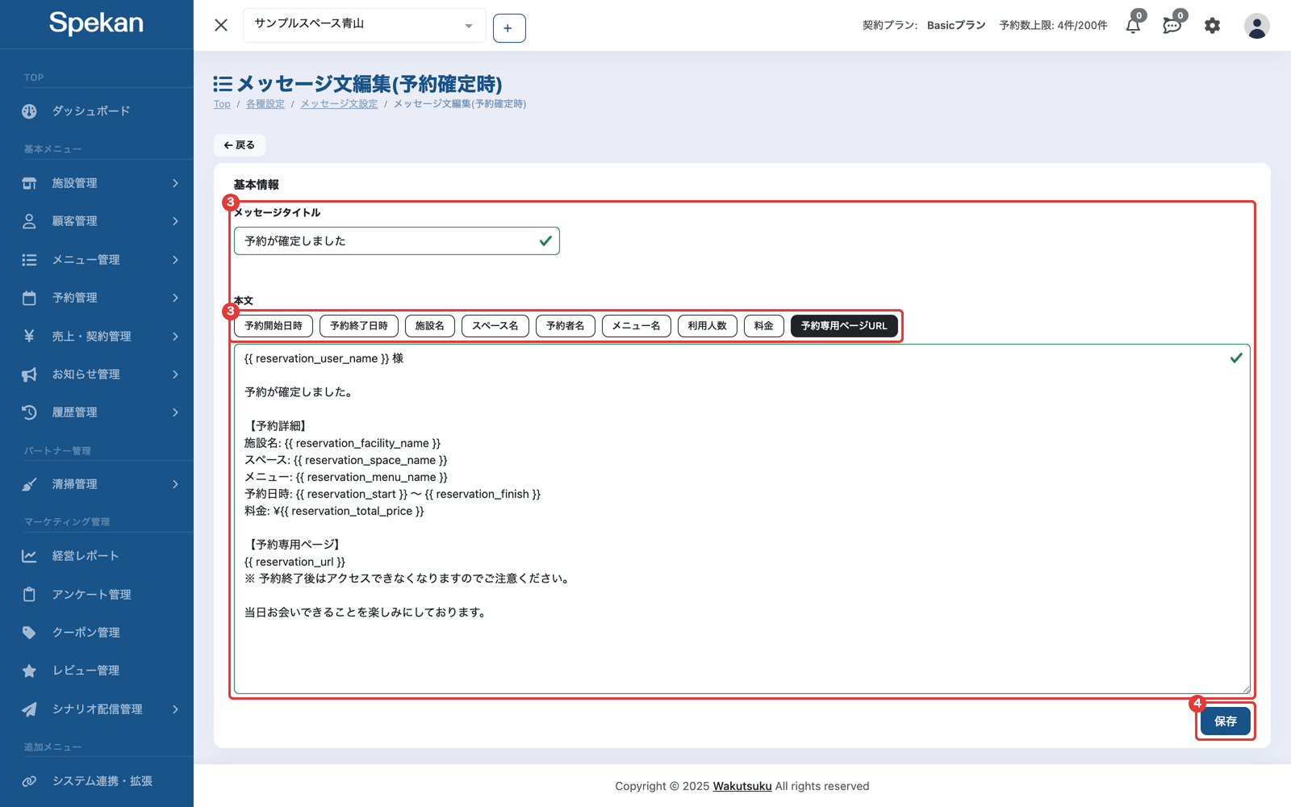1291x807 pixels.
Task: Open the settings gear icon
Action: 1212,26
